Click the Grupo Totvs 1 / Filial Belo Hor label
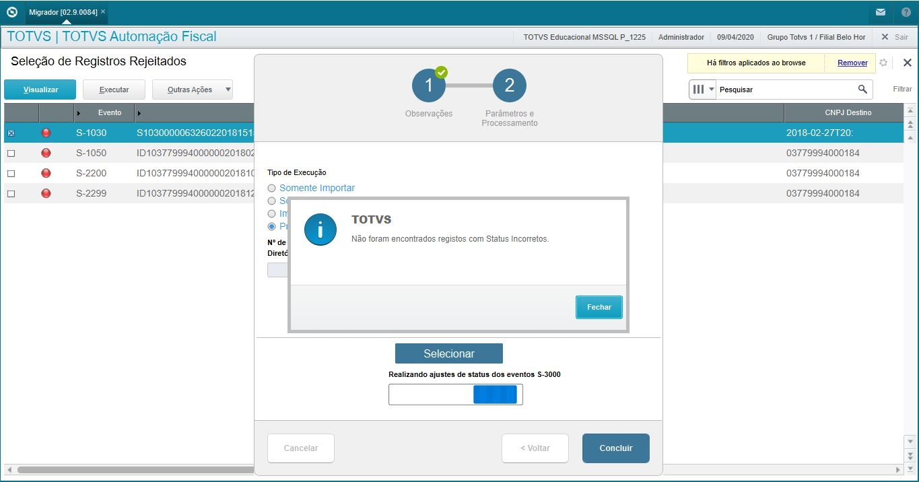The image size is (919, 482). [x=816, y=37]
